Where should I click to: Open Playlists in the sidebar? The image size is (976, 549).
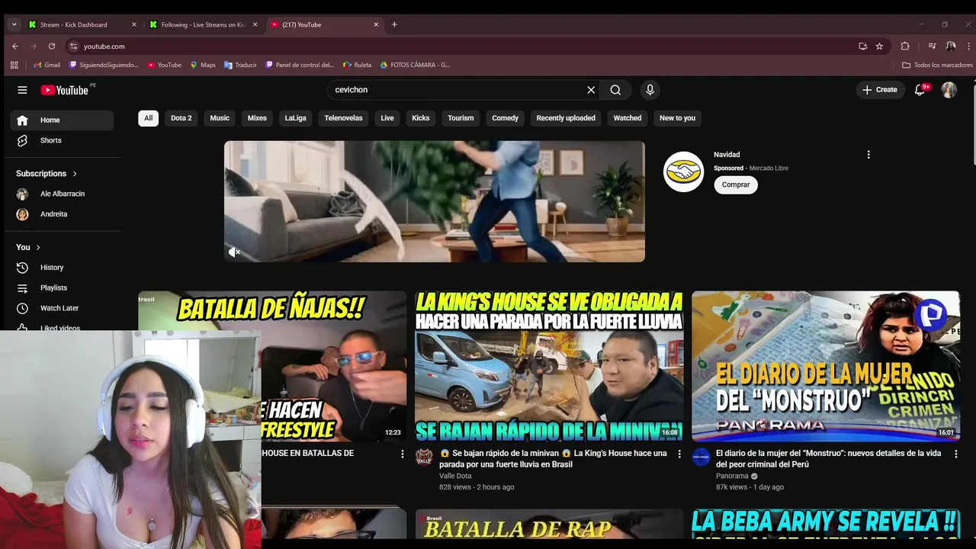click(x=62, y=287)
